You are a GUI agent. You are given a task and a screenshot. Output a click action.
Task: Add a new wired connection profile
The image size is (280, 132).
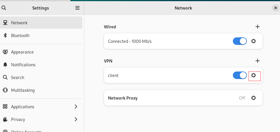258,27
